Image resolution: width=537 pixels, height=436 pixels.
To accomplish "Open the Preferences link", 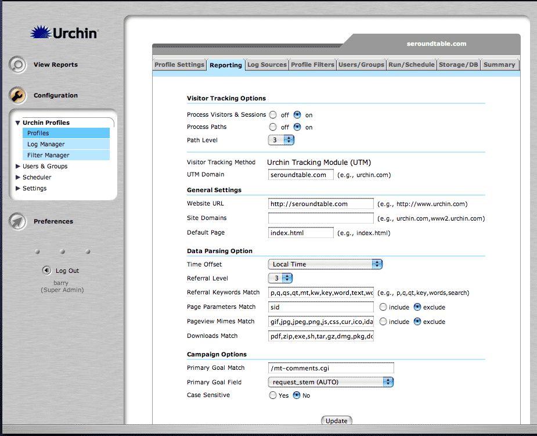I will coord(53,221).
